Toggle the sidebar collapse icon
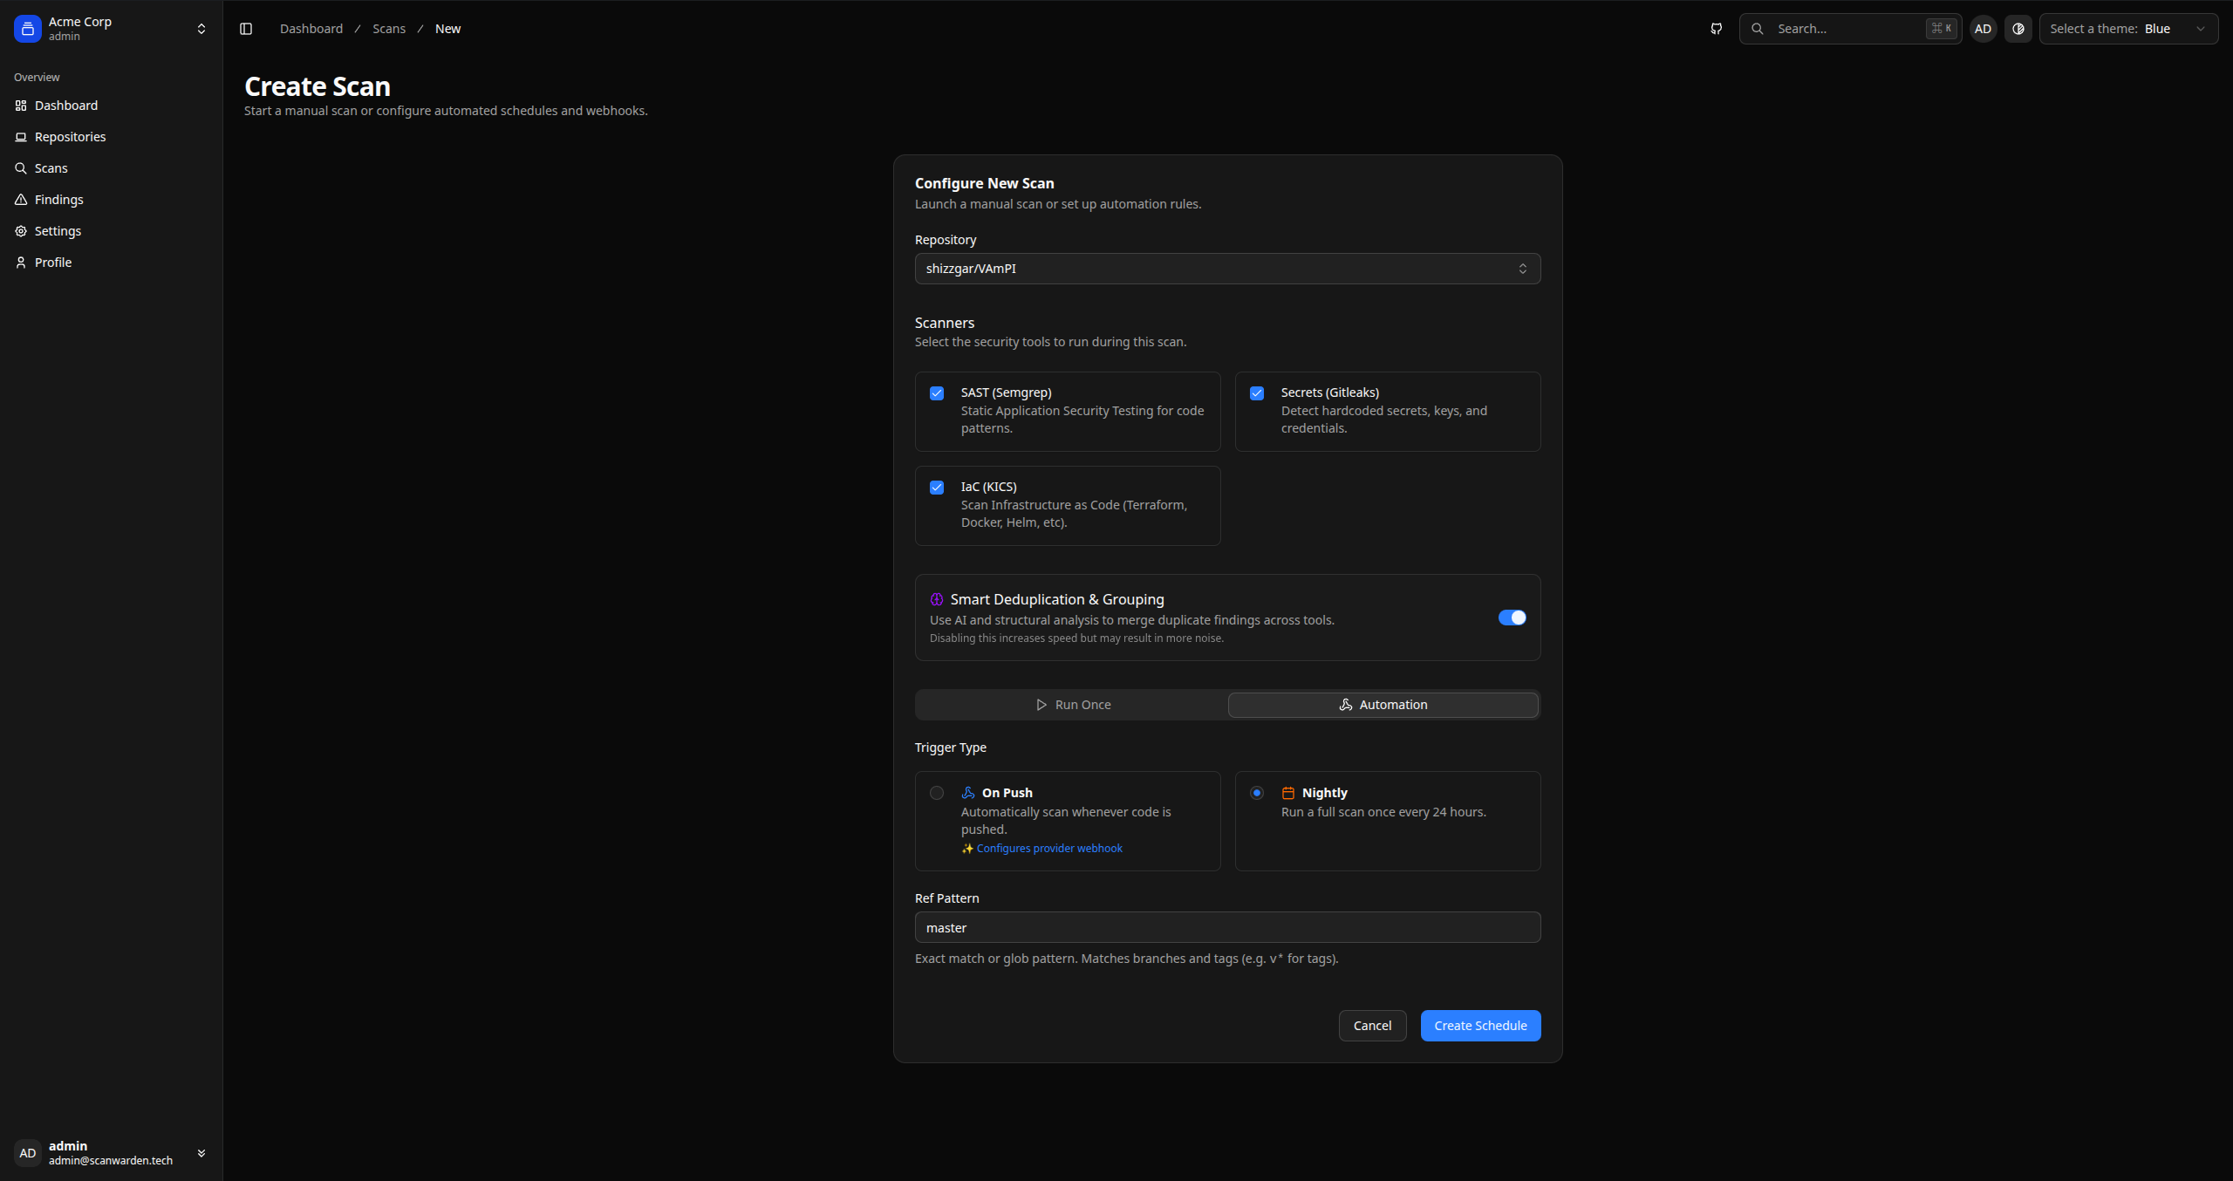 click(246, 29)
